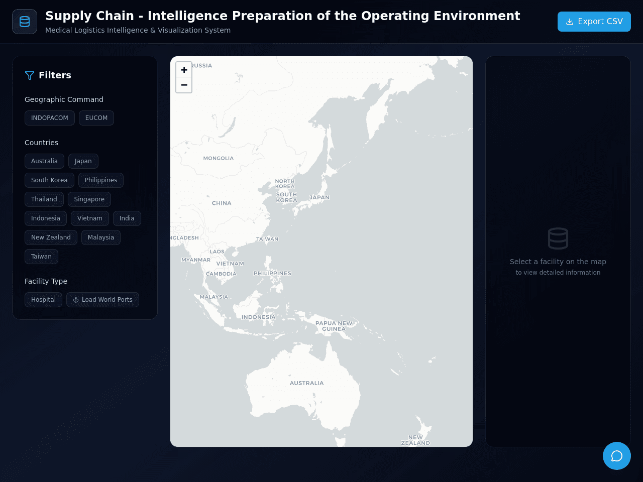Select the South Korea country filter
The width and height of the screenshot is (643, 482).
point(49,180)
